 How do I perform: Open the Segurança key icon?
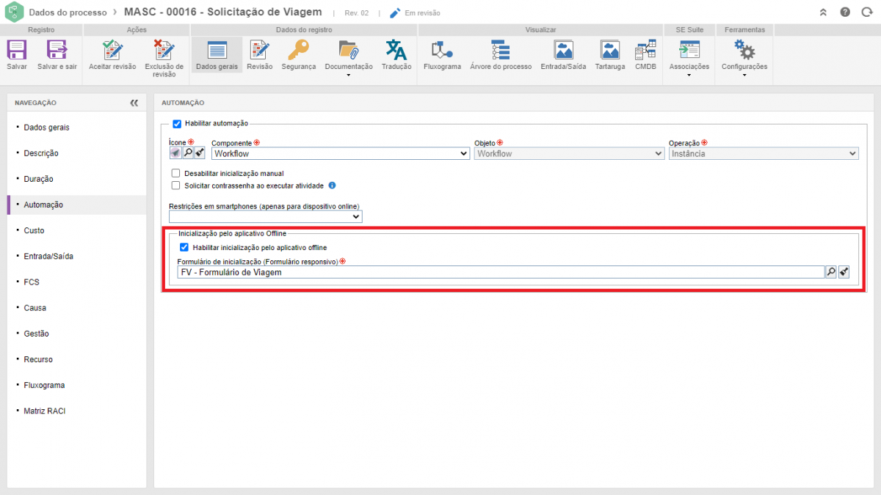(x=298, y=51)
